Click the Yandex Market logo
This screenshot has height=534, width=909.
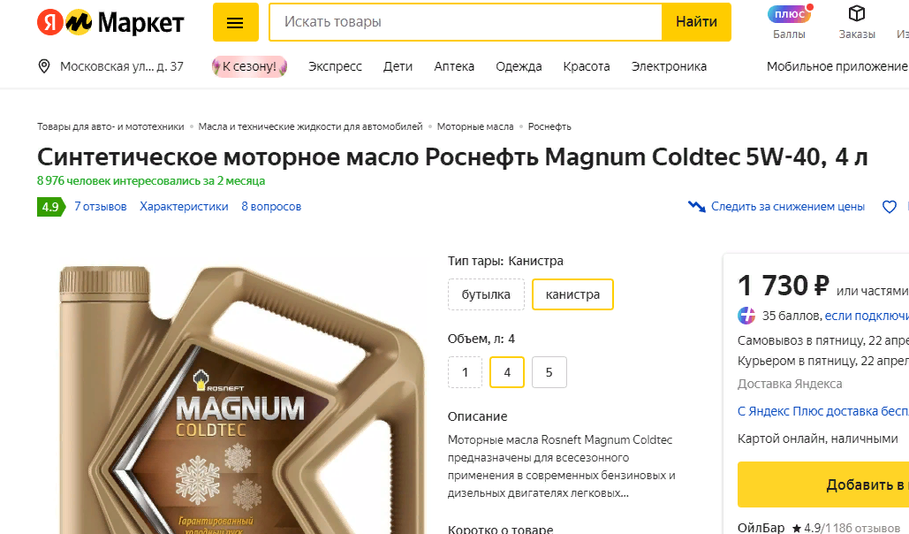tap(110, 23)
